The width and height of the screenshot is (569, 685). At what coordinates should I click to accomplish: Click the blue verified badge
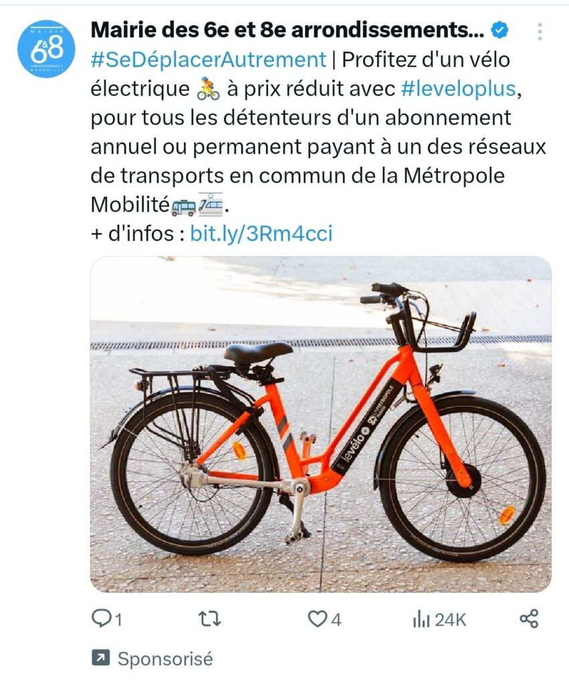click(x=500, y=30)
